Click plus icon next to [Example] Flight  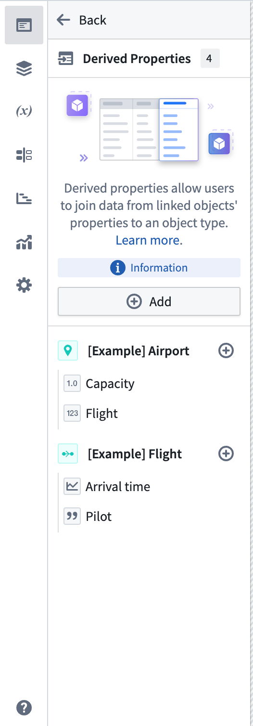coord(226,454)
